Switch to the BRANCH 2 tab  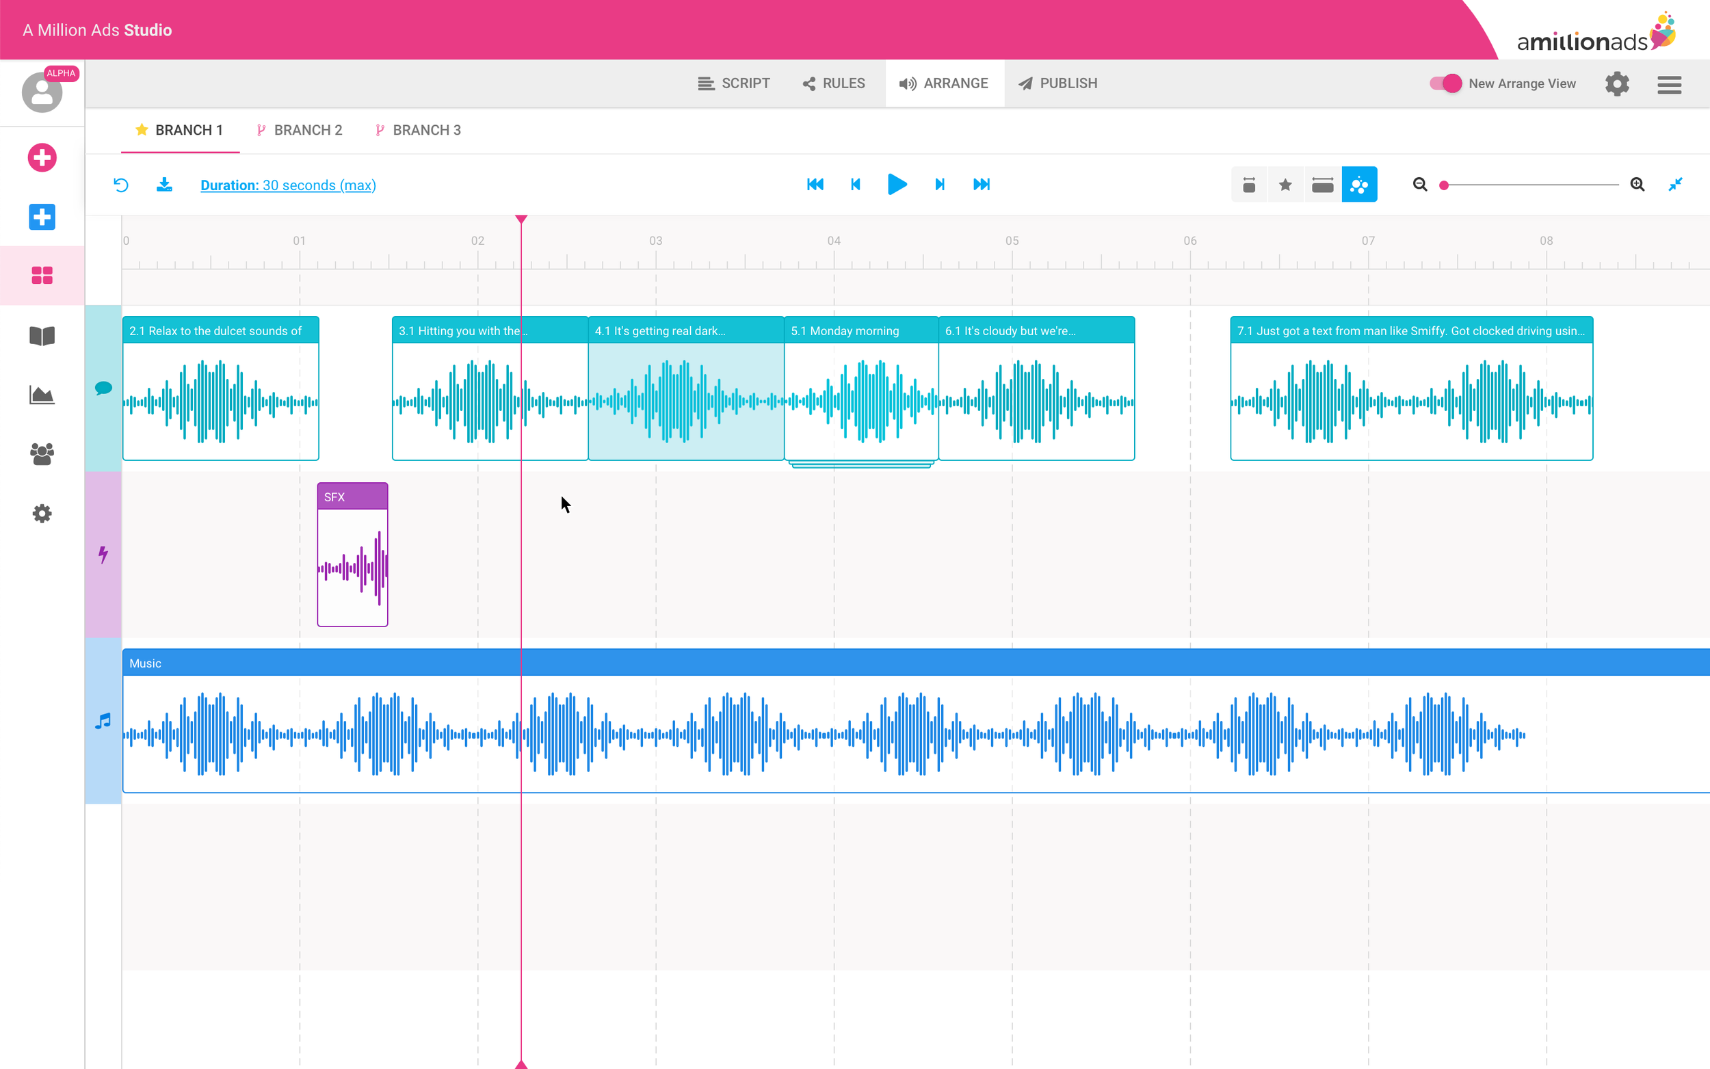pos(300,130)
